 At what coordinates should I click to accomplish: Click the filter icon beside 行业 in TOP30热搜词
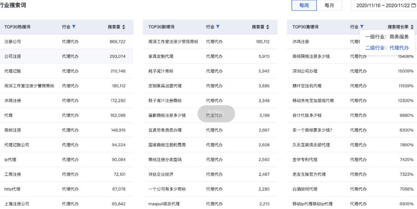(x=74, y=27)
